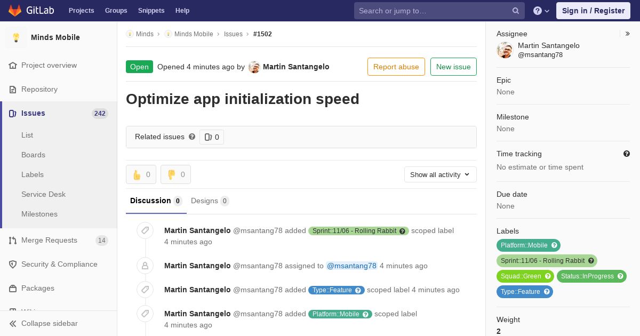
Task: Click Minds Mobile project title in sidebar
Action: 55,37
